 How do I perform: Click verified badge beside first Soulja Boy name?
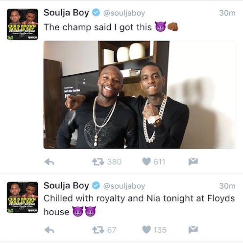(96, 13)
